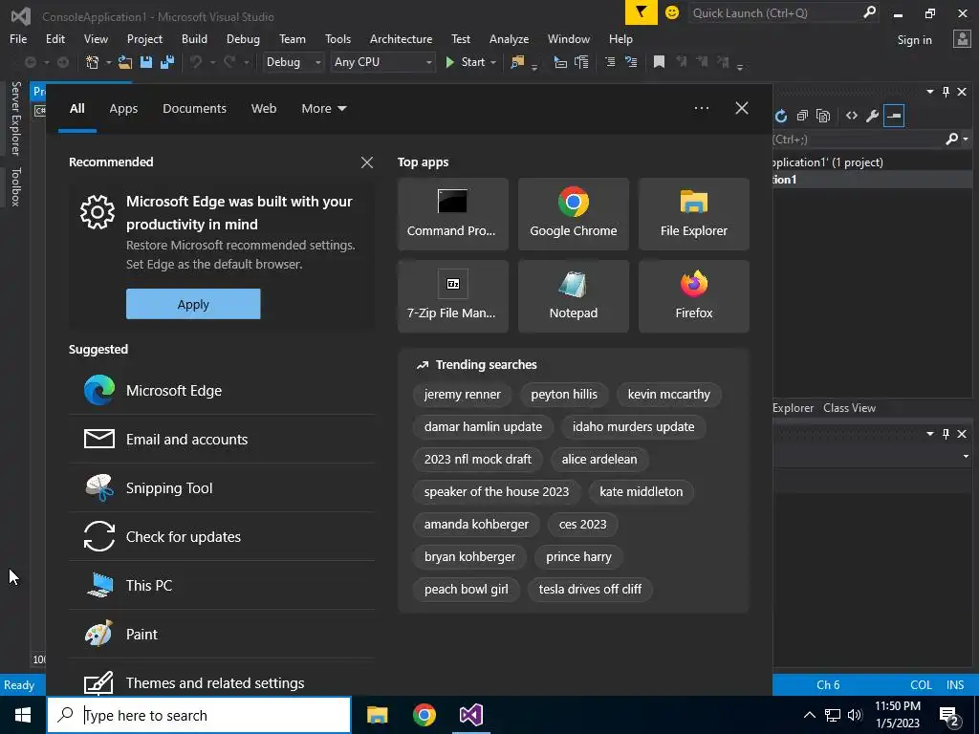Open the Solution Explorer search options dropdown
Image resolution: width=979 pixels, height=734 pixels.
[966, 139]
